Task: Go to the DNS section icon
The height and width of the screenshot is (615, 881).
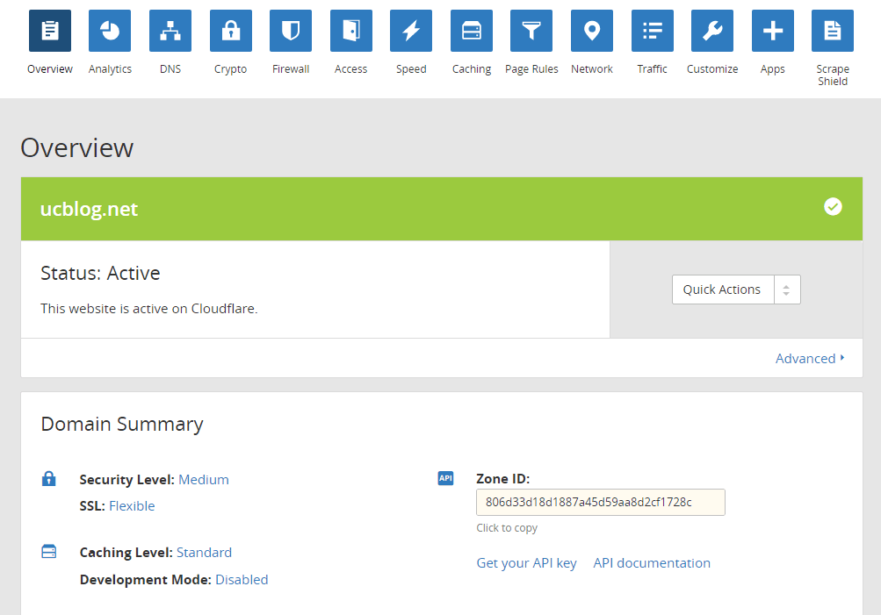Action: (170, 32)
